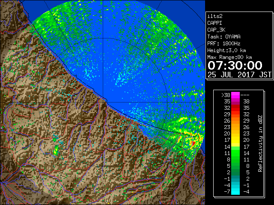Click the 'Max Range:80 km' text
Screen dimensions: 274x205
pos(229,57)
